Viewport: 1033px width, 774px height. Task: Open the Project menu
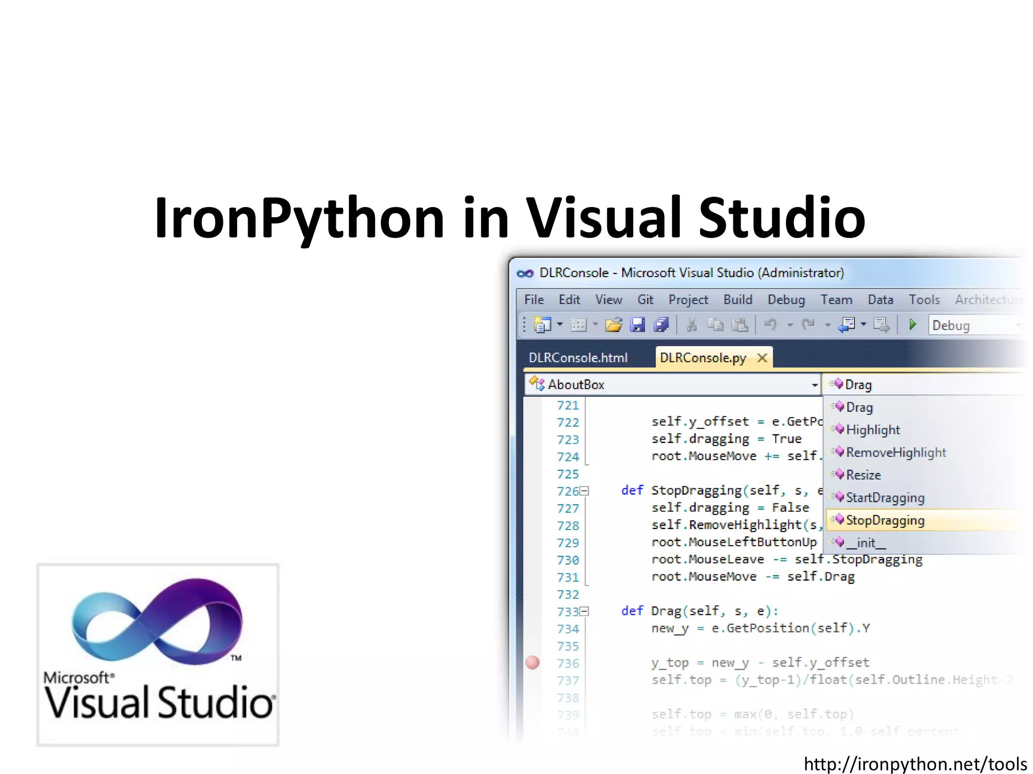pyautogui.click(x=688, y=300)
